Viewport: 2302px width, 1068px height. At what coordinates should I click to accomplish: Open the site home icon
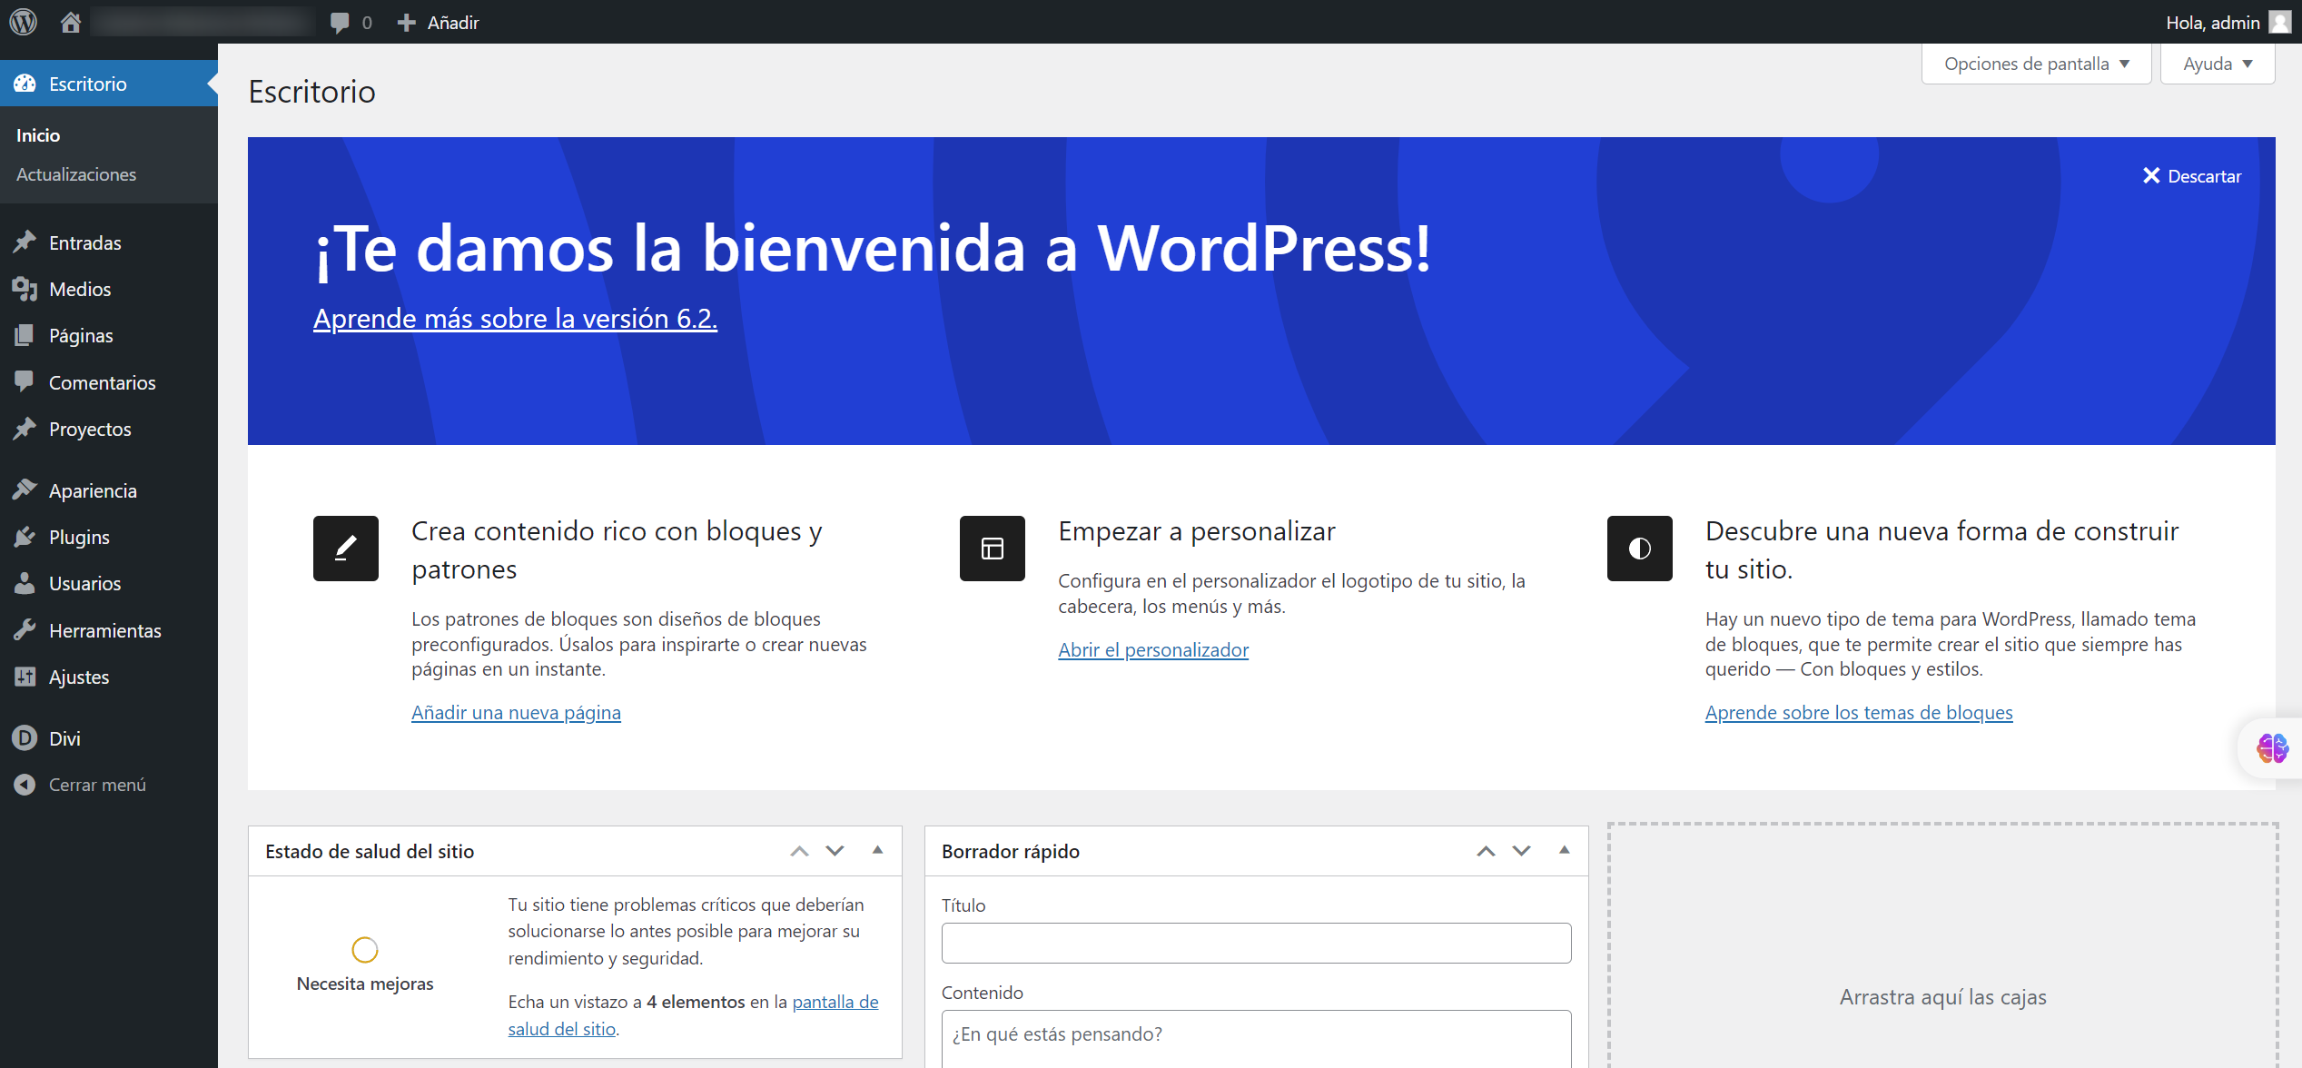coord(71,22)
